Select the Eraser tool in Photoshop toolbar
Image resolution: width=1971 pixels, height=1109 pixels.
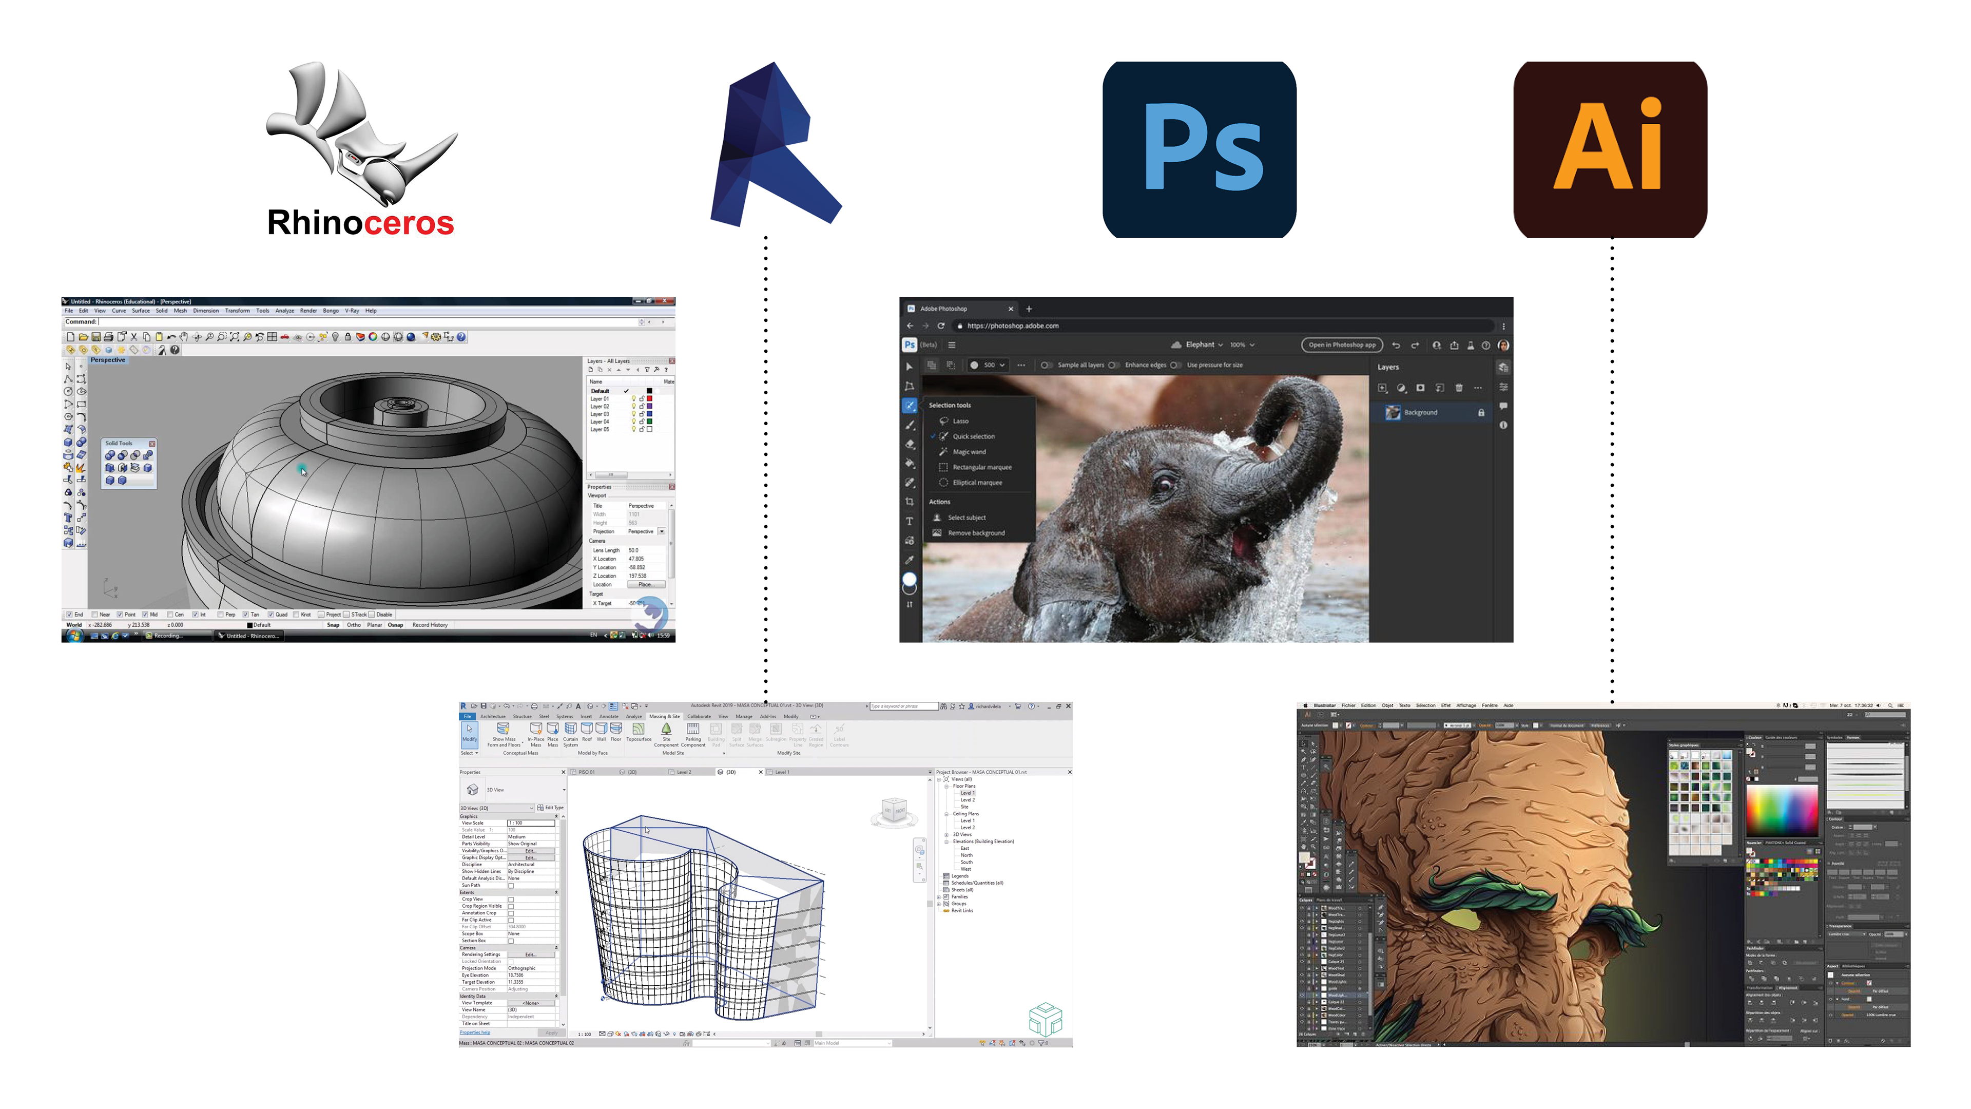click(910, 445)
